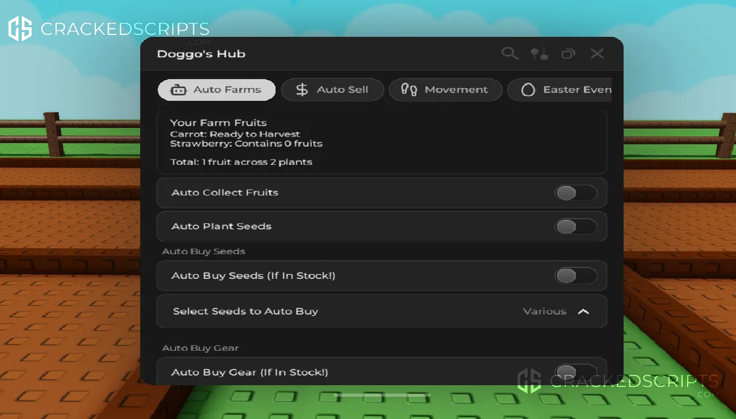
Task: Open the Various seeds dropdown value
Action: click(544, 312)
